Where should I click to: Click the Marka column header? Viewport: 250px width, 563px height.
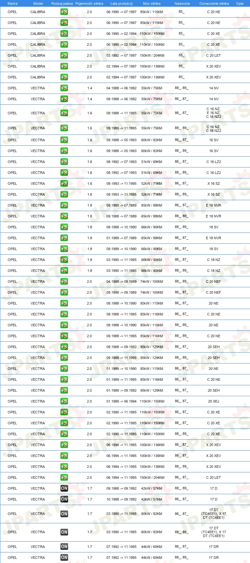pyautogui.click(x=12, y=4)
